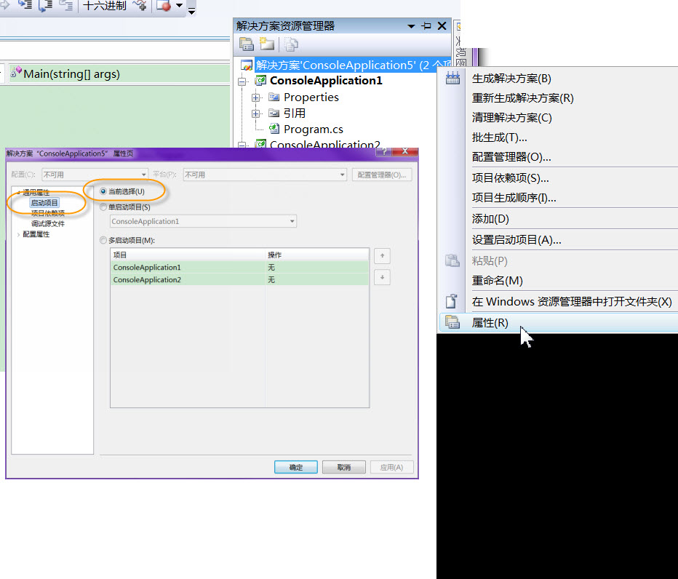678x579 pixels.
Task: Open the breakpoint icon dropdown arrow in toolbar
Action: 179,6
